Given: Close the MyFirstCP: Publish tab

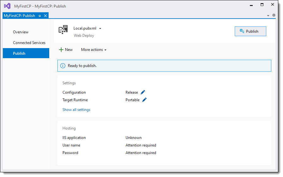Looking at the screenshot, I should (45, 16).
